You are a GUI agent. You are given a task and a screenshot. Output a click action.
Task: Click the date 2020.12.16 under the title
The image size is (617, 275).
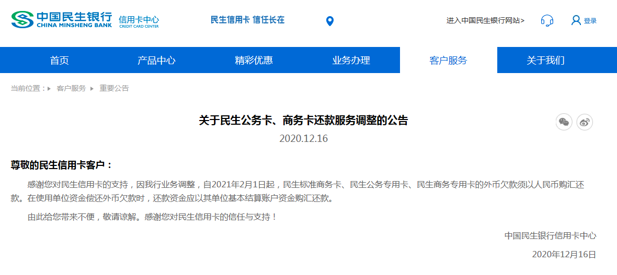tap(303, 139)
